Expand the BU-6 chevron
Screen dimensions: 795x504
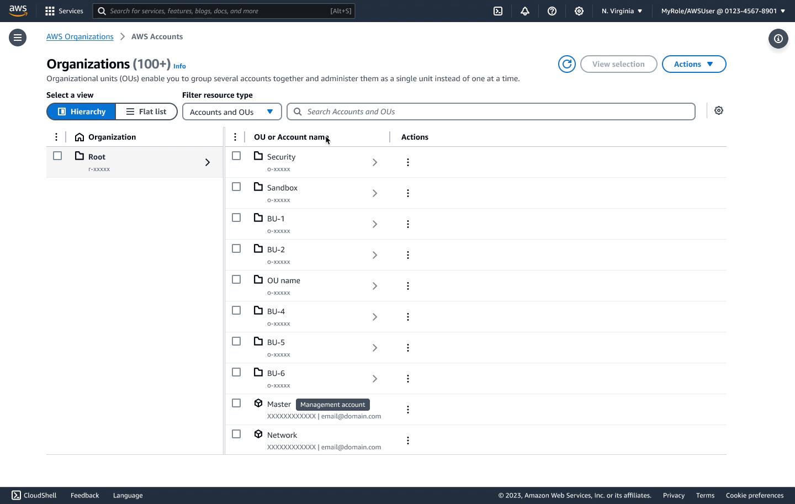click(375, 379)
